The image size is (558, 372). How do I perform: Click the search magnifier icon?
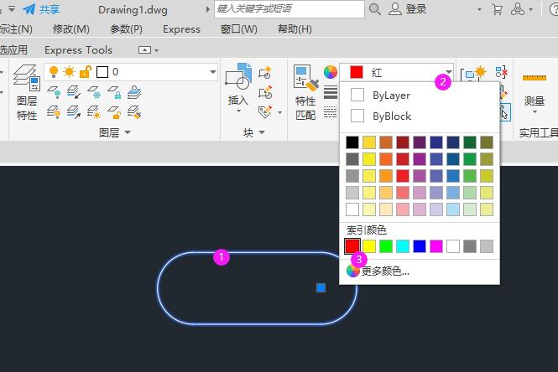coord(375,9)
